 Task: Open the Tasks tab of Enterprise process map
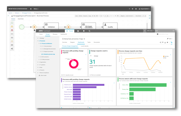click(x=89, y=42)
